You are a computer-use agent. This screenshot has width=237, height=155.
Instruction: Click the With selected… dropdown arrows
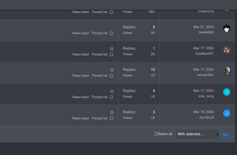[x=217, y=134]
